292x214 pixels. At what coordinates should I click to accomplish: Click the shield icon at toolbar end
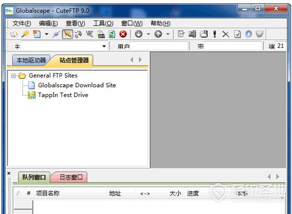click(x=260, y=34)
